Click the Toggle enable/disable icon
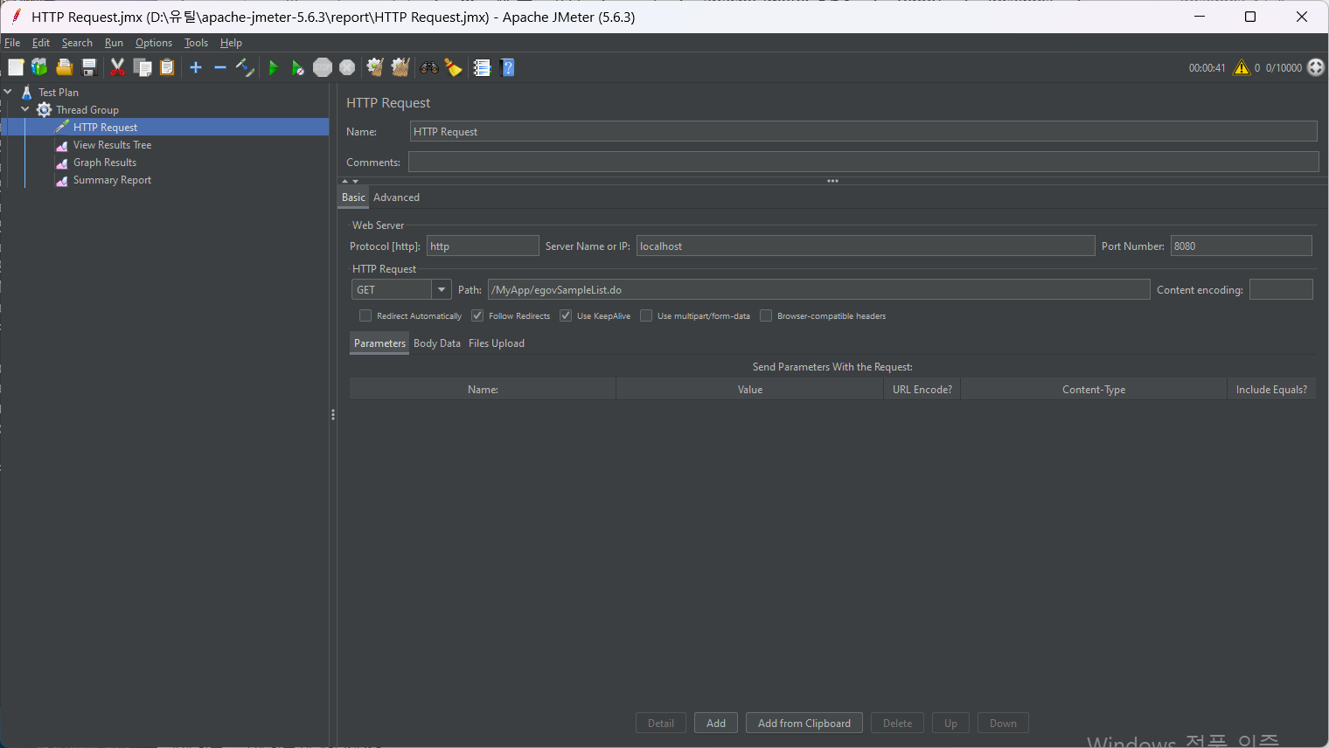The image size is (1329, 748). [245, 67]
